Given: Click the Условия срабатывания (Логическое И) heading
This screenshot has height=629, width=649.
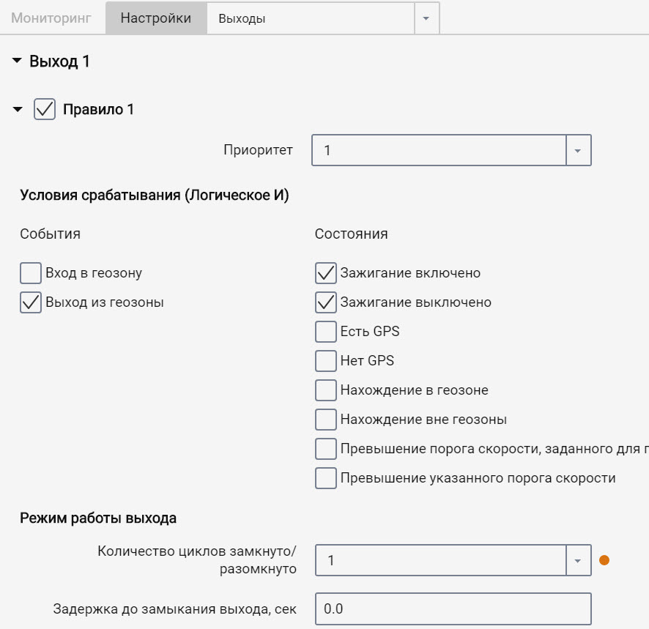Looking at the screenshot, I should (x=155, y=195).
